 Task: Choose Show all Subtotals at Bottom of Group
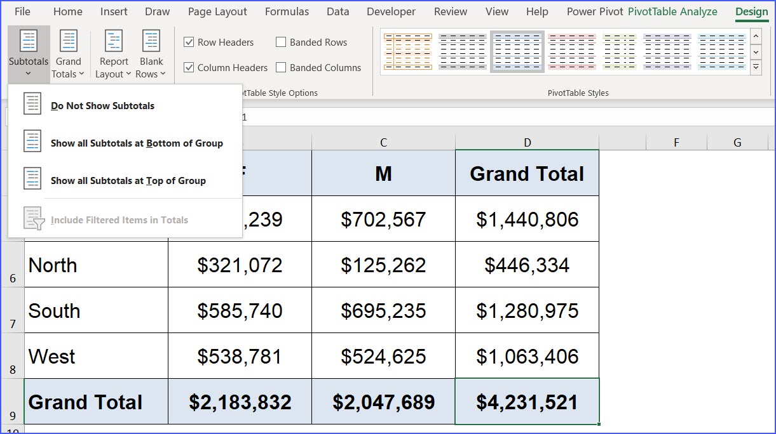click(125, 143)
